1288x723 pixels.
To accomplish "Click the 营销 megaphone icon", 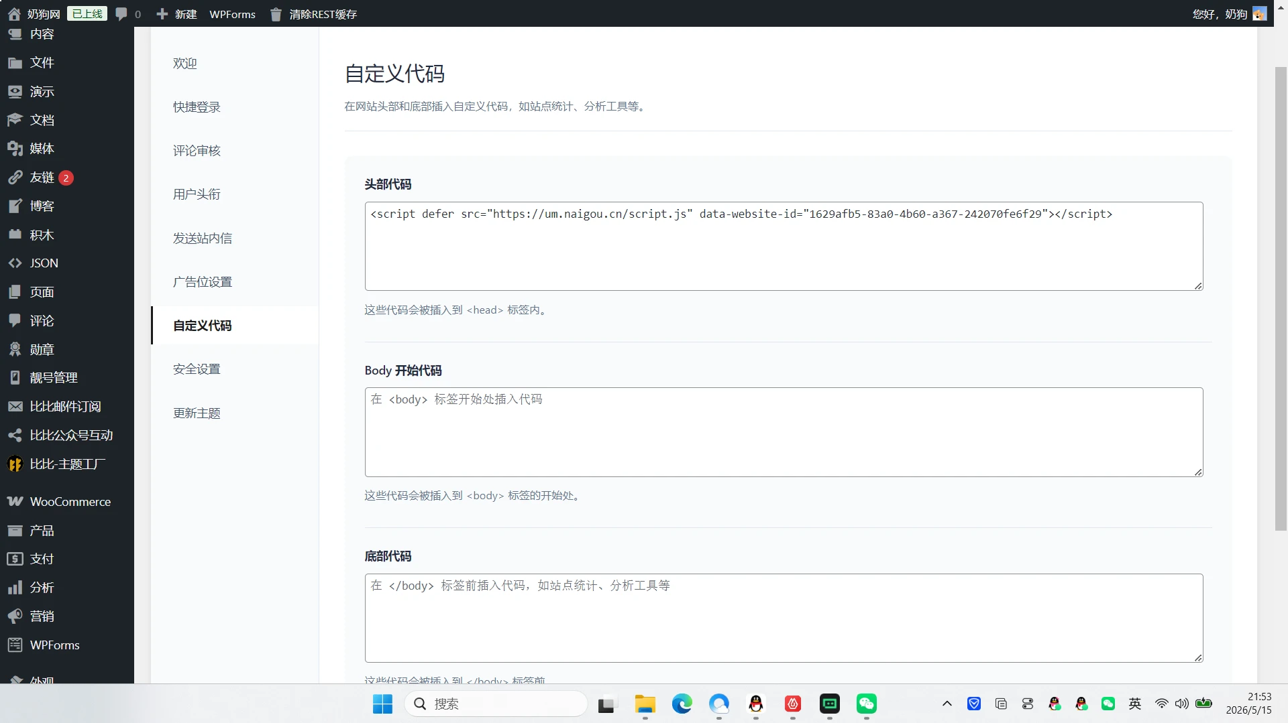I will pos(15,616).
